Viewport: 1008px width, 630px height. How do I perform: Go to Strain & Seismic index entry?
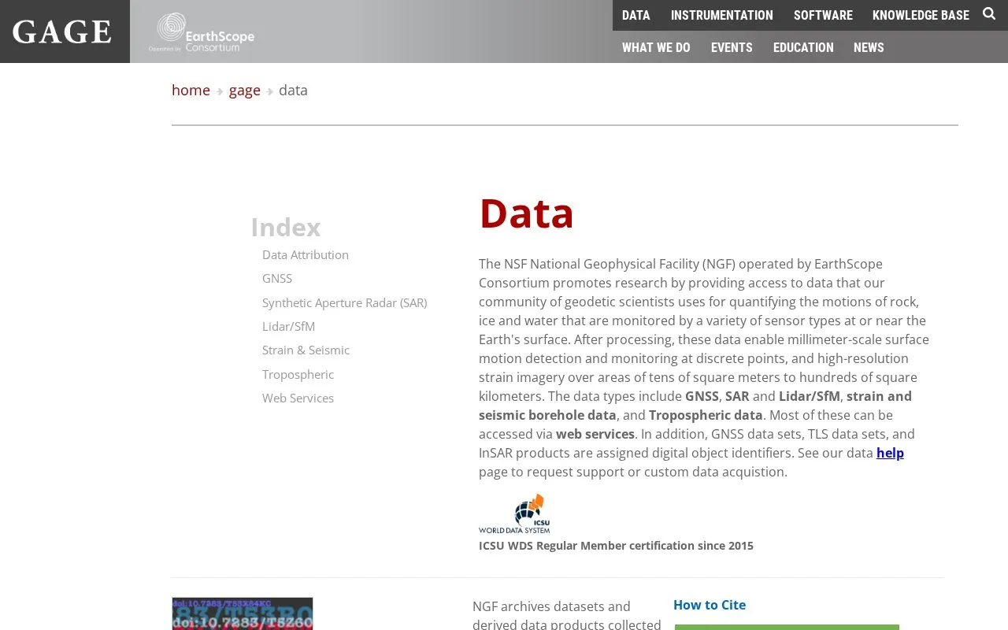[x=306, y=350]
